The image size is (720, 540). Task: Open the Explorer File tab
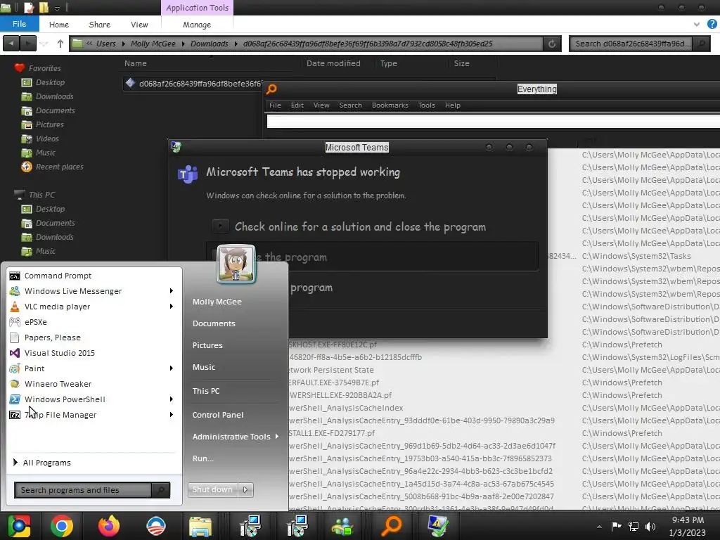pyautogui.click(x=19, y=24)
